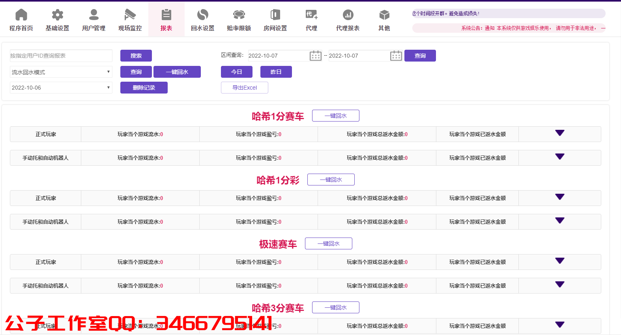The width and height of the screenshot is (621, 335).
Task: Select the 报表 clipboard icon
Action: [x=166, y=15]
